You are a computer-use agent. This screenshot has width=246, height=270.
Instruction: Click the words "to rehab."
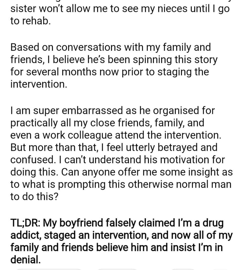[x=30, y=22]
